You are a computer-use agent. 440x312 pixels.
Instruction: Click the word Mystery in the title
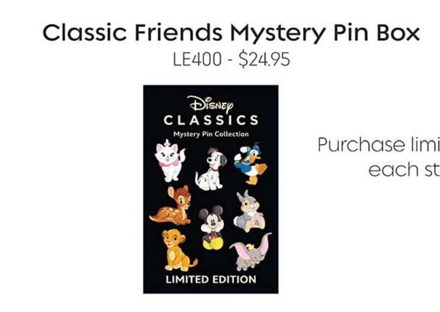click(278, 34)
